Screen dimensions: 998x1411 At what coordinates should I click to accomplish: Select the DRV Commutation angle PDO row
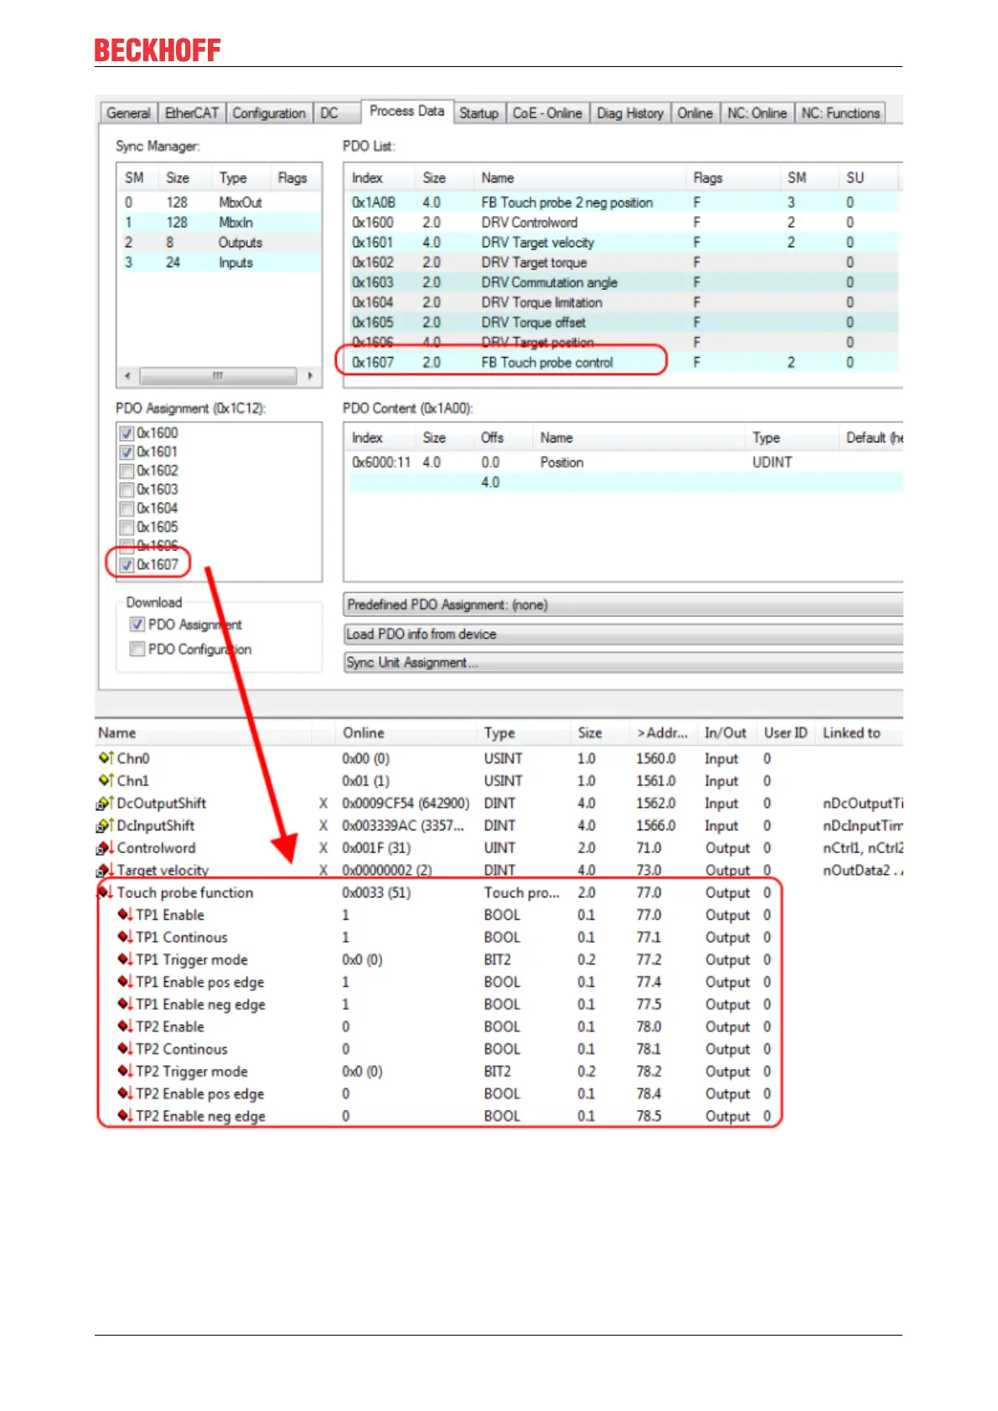[x=622, y=283]
